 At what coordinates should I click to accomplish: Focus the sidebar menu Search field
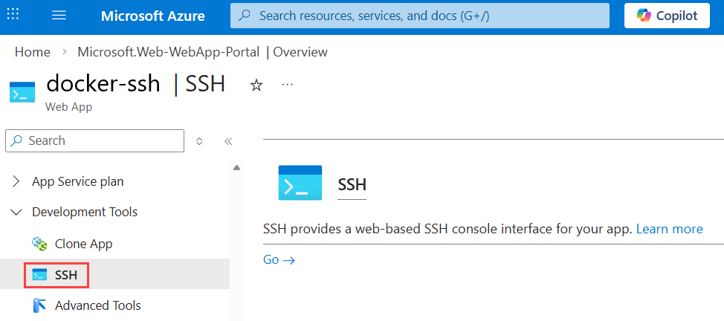(x=94, y=140)
